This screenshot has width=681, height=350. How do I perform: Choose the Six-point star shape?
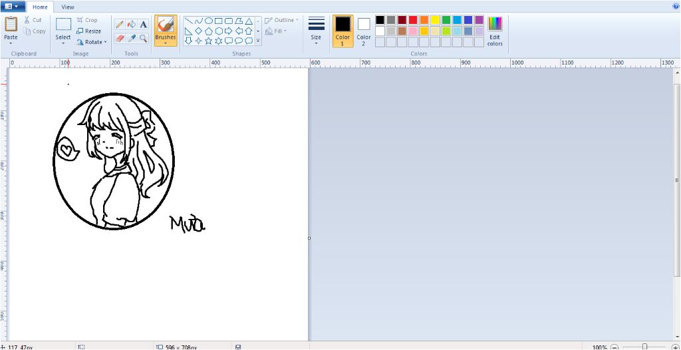(218, 41)
